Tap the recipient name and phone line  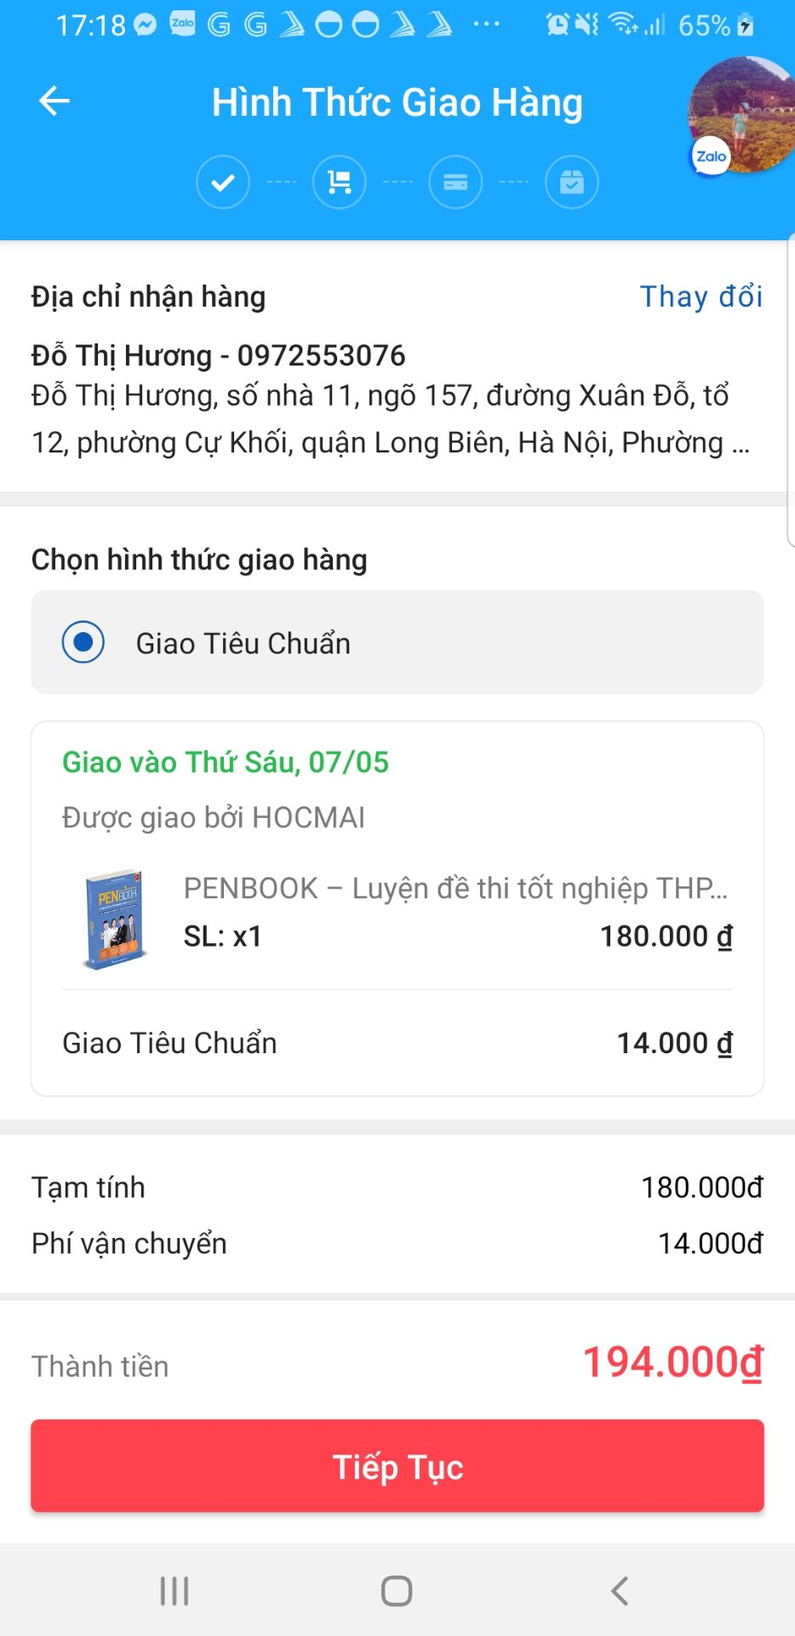tap(219, 355)
